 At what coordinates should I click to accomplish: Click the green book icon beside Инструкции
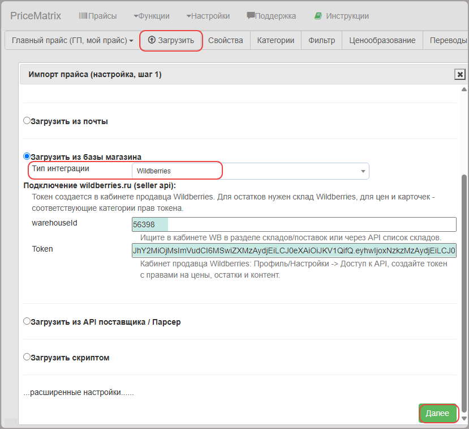[318, 16]
